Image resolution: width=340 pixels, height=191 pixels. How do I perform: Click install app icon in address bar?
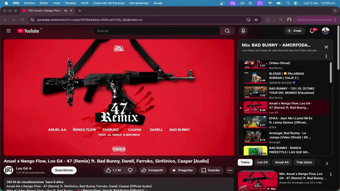click(248, 20)
